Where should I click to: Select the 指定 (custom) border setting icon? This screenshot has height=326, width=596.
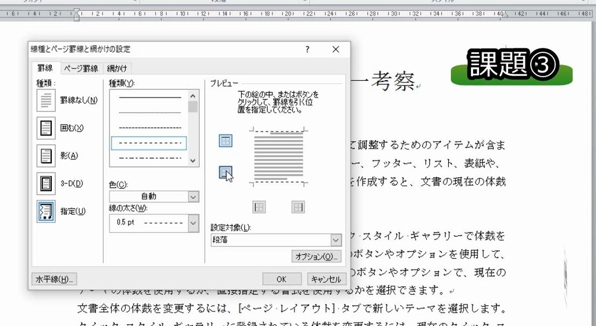tap(46, 211)
